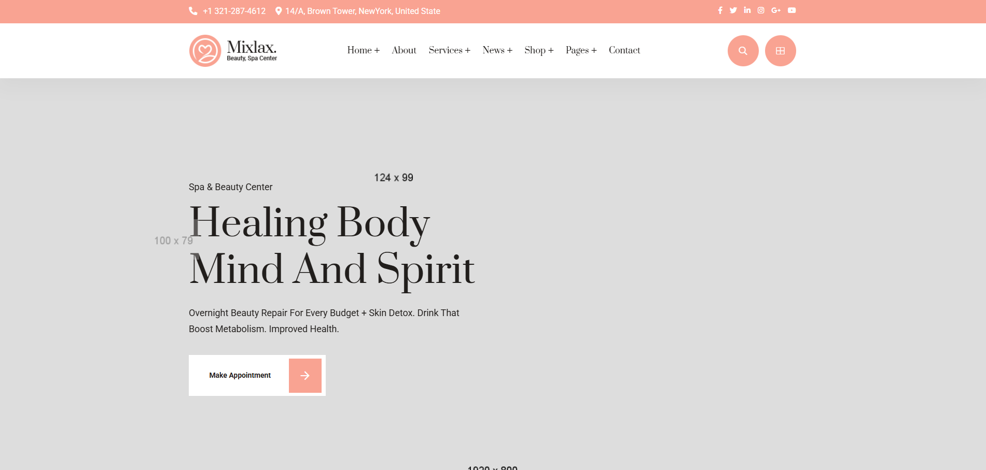Open the Instagram social icon
Screen dimensions: 986x470
coord(761,10)
